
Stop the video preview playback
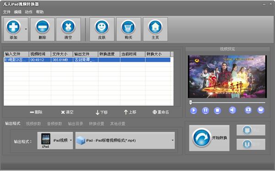217,111
